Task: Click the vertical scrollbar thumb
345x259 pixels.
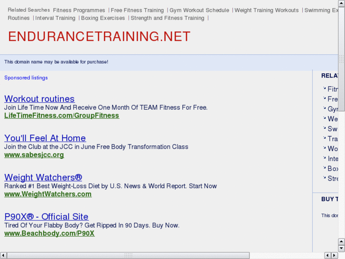Action: tap(342, 59)
